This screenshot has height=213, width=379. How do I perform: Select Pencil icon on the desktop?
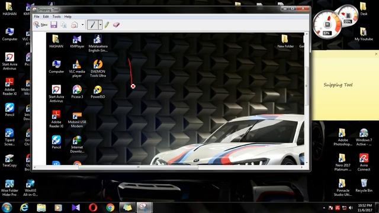[x=9, y=109]
